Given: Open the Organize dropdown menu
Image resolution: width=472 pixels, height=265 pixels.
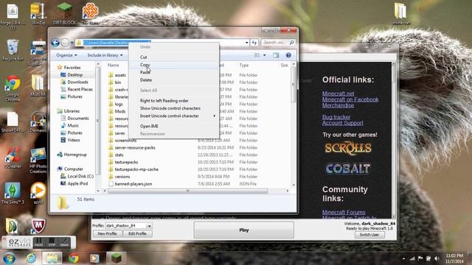Looking at the screenshot, I should [66, 55].
